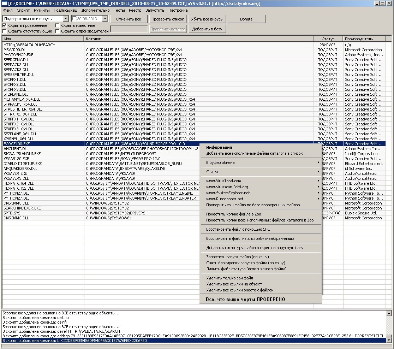Click the uVS application icon in title bar
Image resolution: width=394 pixels, height=349 pixels.
(5, 3)
